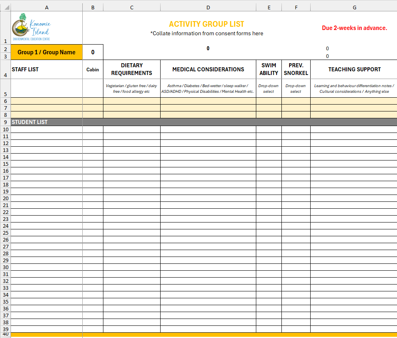Select the cell with 0 beside Group Name

[x=93, y=52]
